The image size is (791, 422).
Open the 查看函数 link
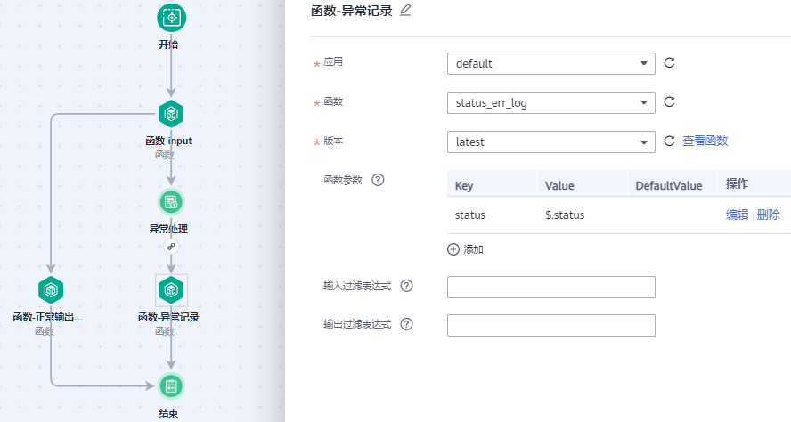coord(705,142)
